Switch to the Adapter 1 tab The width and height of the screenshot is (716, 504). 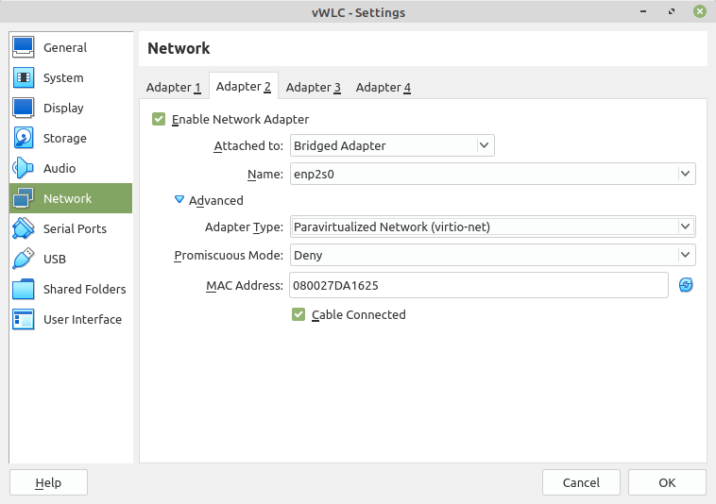pyautogui.click(x=173, y=87)
